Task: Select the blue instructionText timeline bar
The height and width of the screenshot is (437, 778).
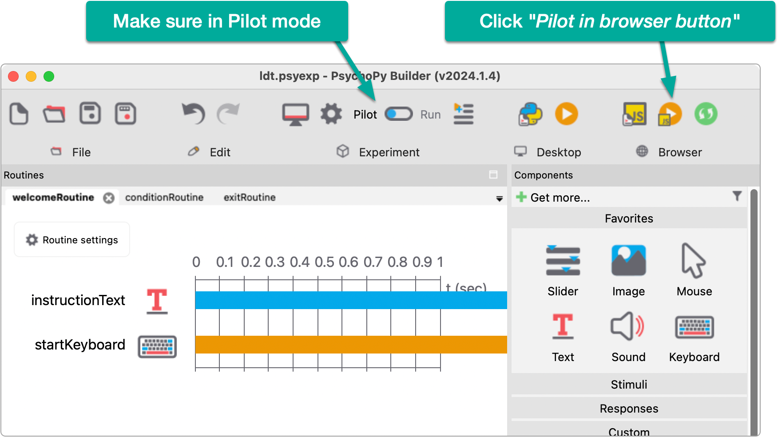Action: [x=351, y=300]
